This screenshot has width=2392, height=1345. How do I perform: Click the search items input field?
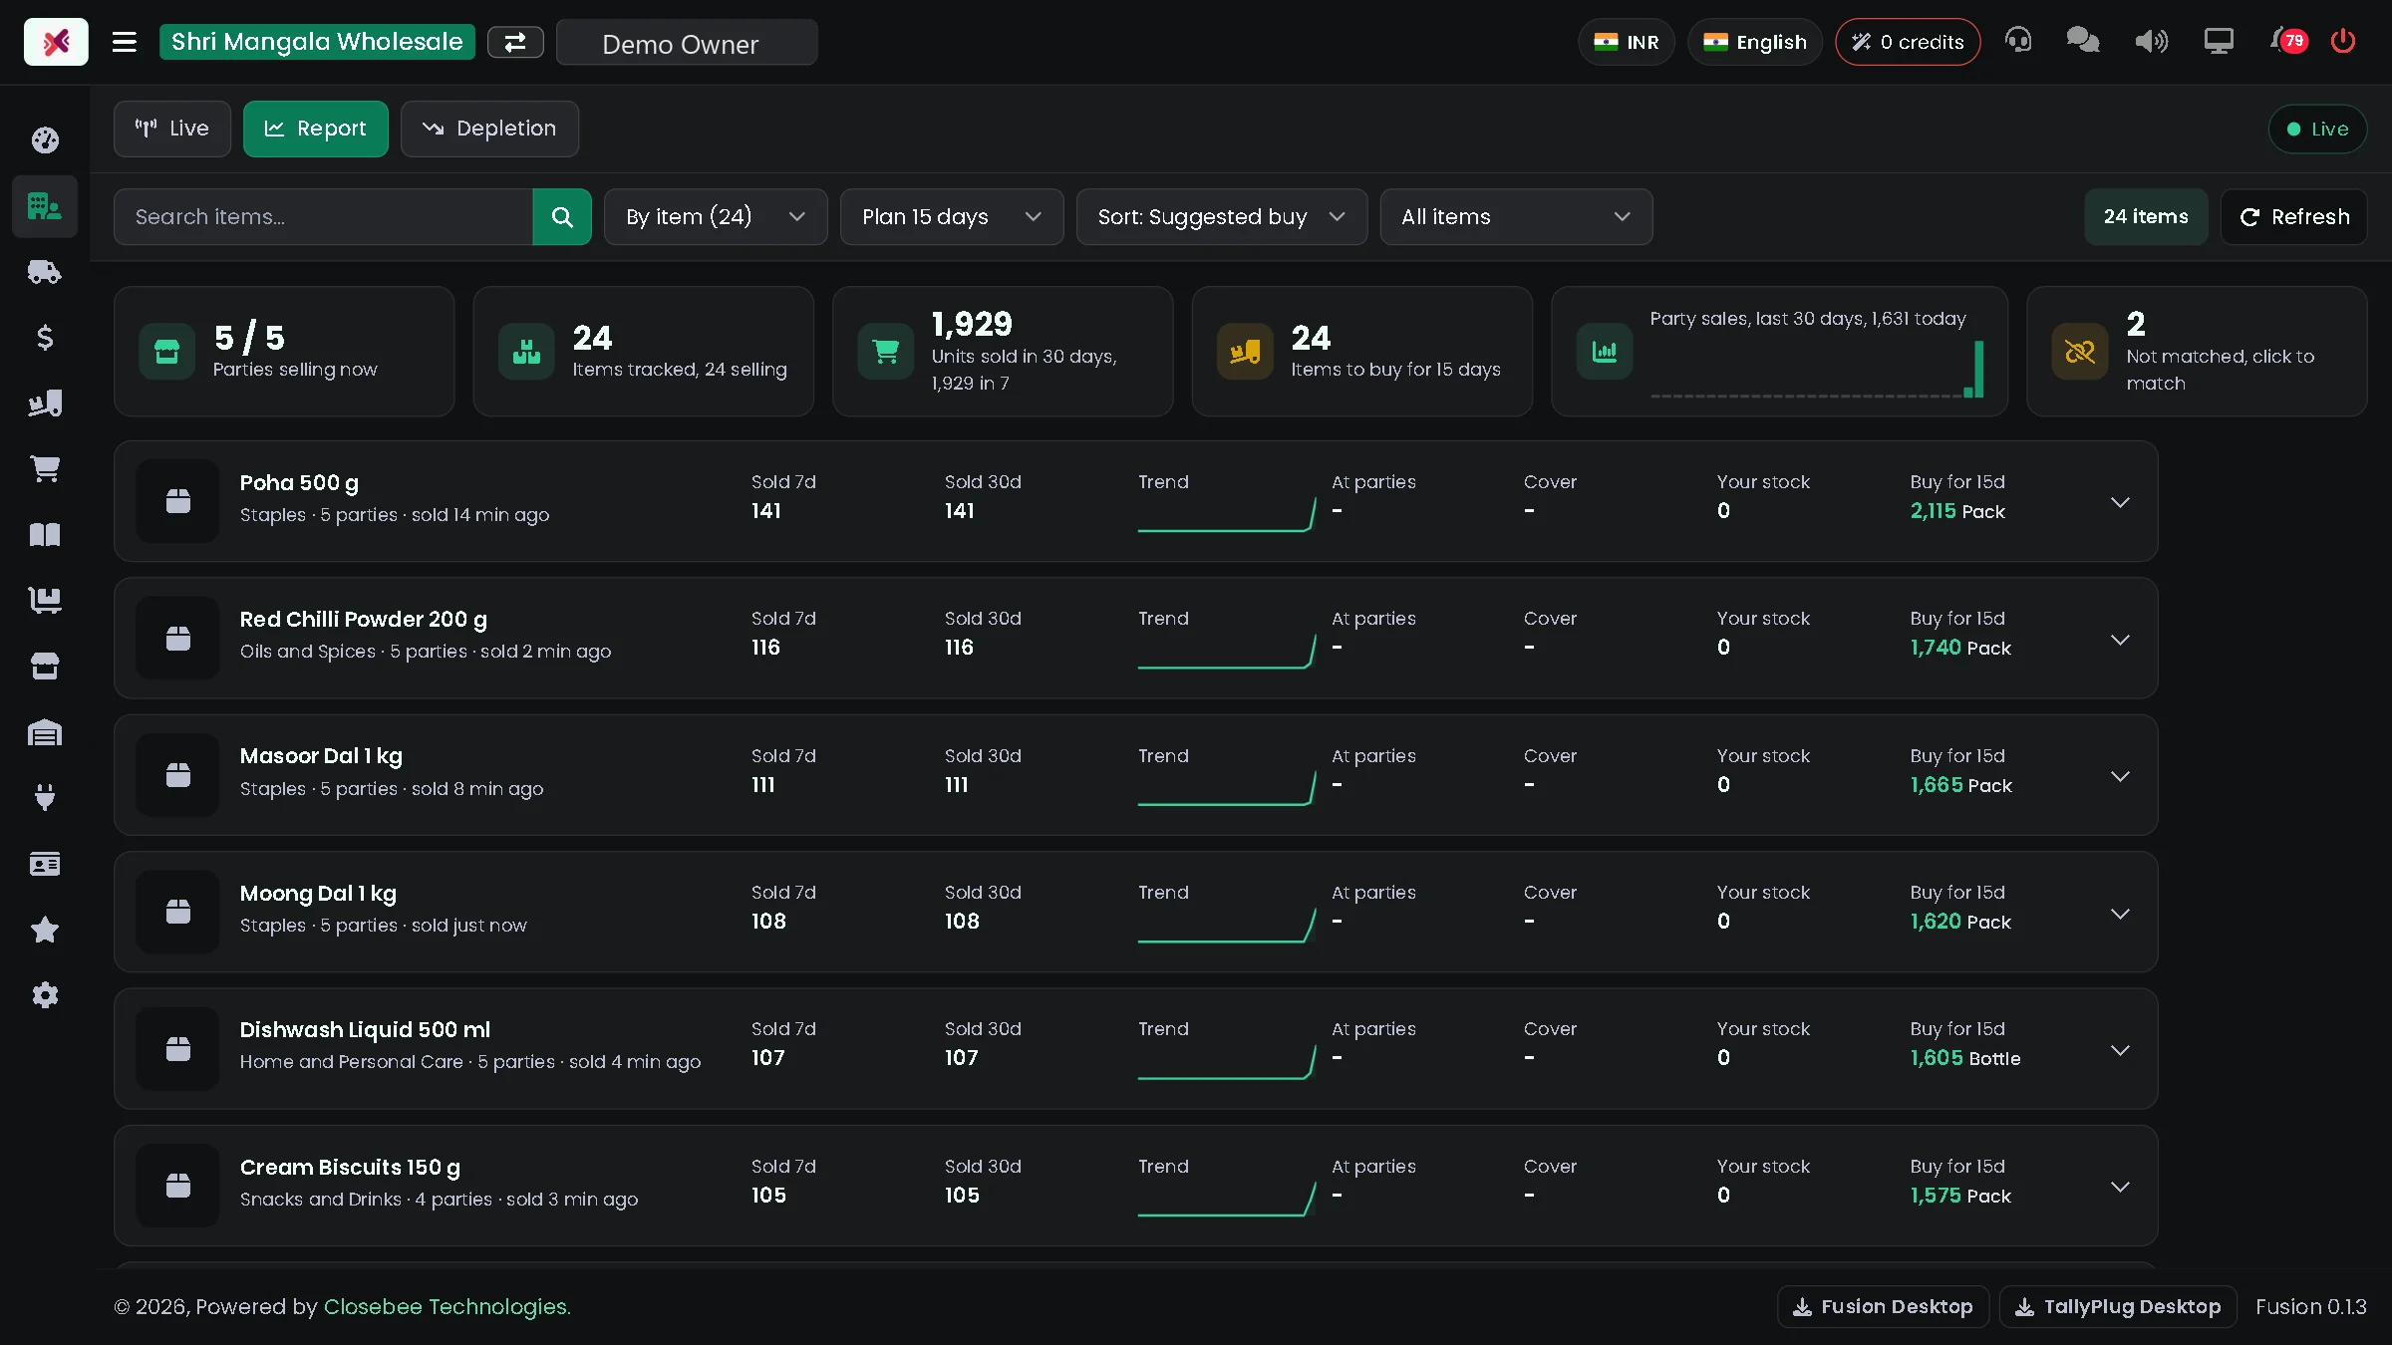(x=323, y=217)
